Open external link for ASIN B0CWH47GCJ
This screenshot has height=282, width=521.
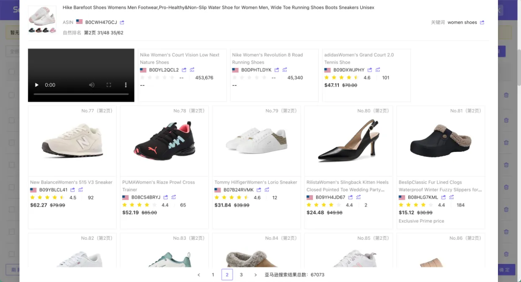coord(122,22)
